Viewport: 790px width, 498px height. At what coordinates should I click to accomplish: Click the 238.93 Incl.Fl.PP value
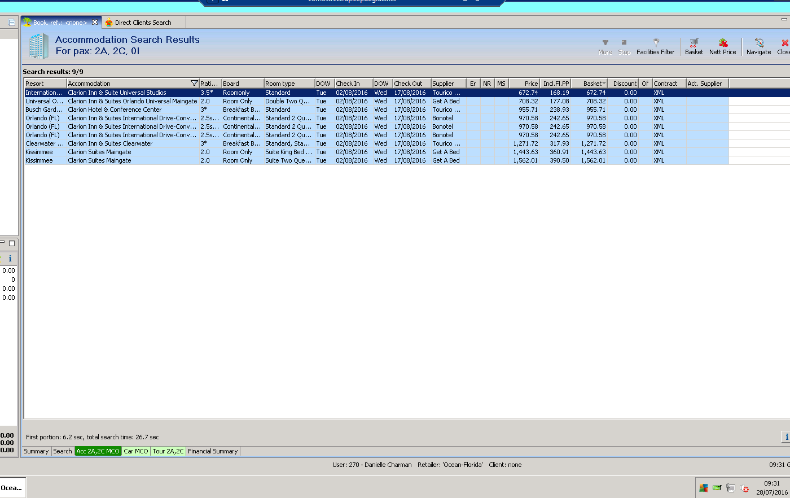click(559, 110)
